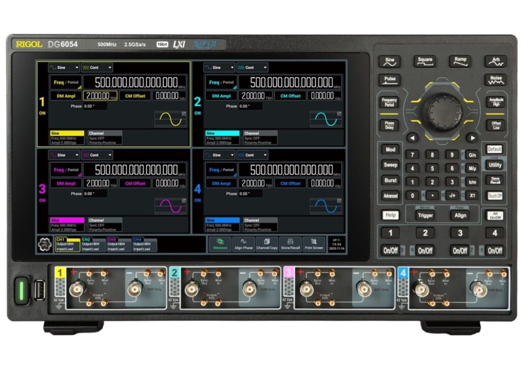
Task: Toggle channel 1 output On/Off key
Action: tap(390, 251)
